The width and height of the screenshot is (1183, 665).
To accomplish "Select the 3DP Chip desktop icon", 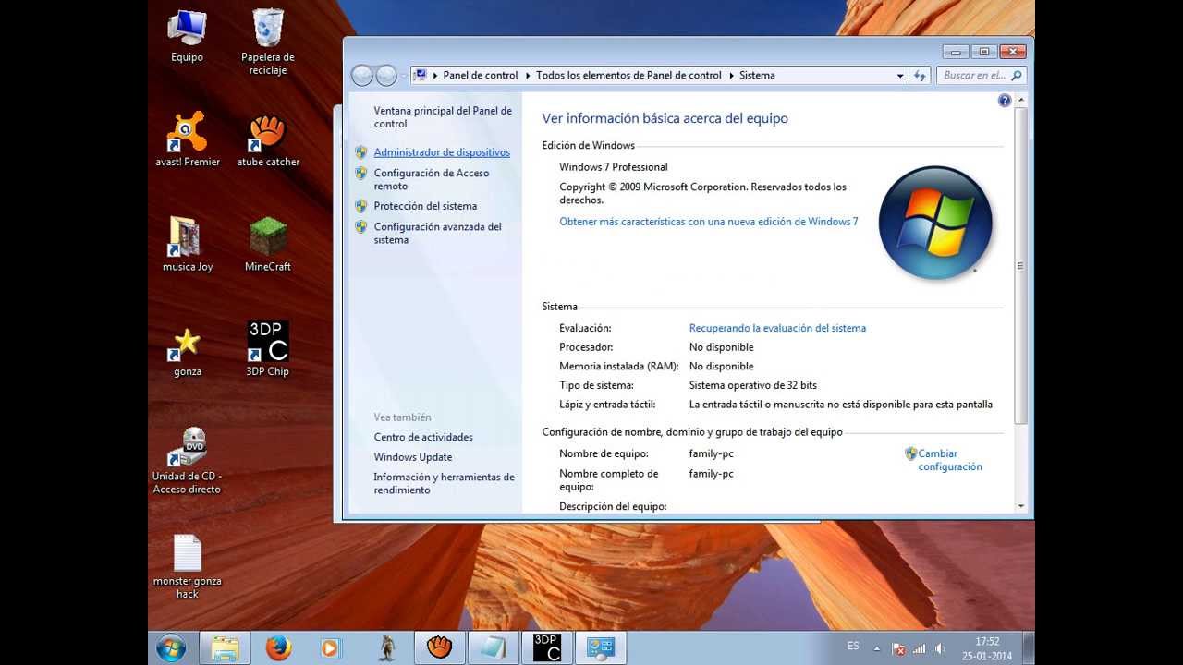I will pos(268,350).
